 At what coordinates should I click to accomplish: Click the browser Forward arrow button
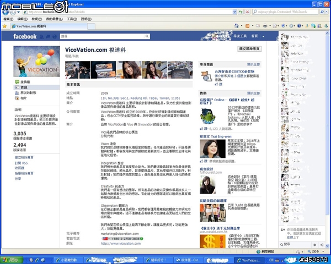click(x=13, y=12)
